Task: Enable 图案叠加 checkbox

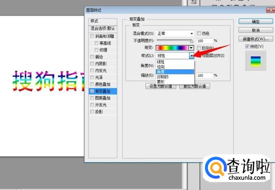Action: tap(92, 98)
